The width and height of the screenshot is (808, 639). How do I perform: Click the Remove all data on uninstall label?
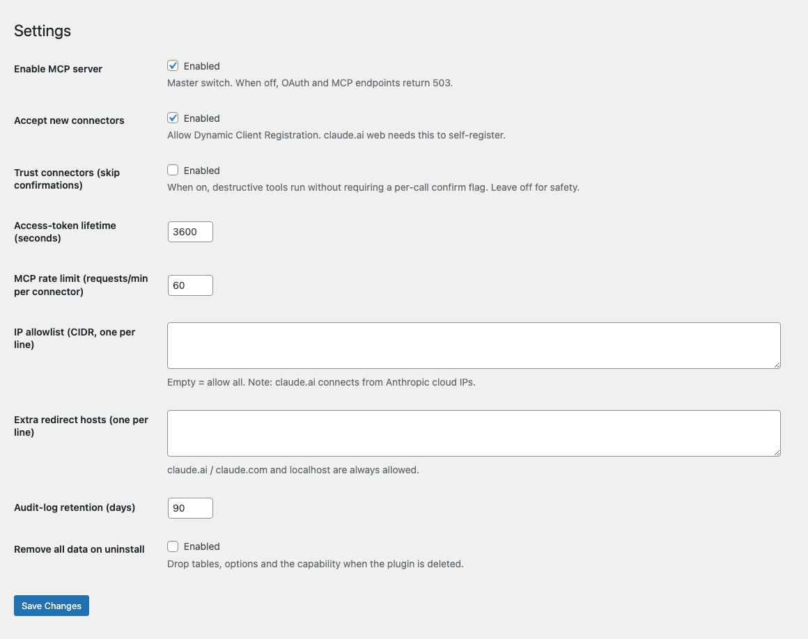coord(79,549)
